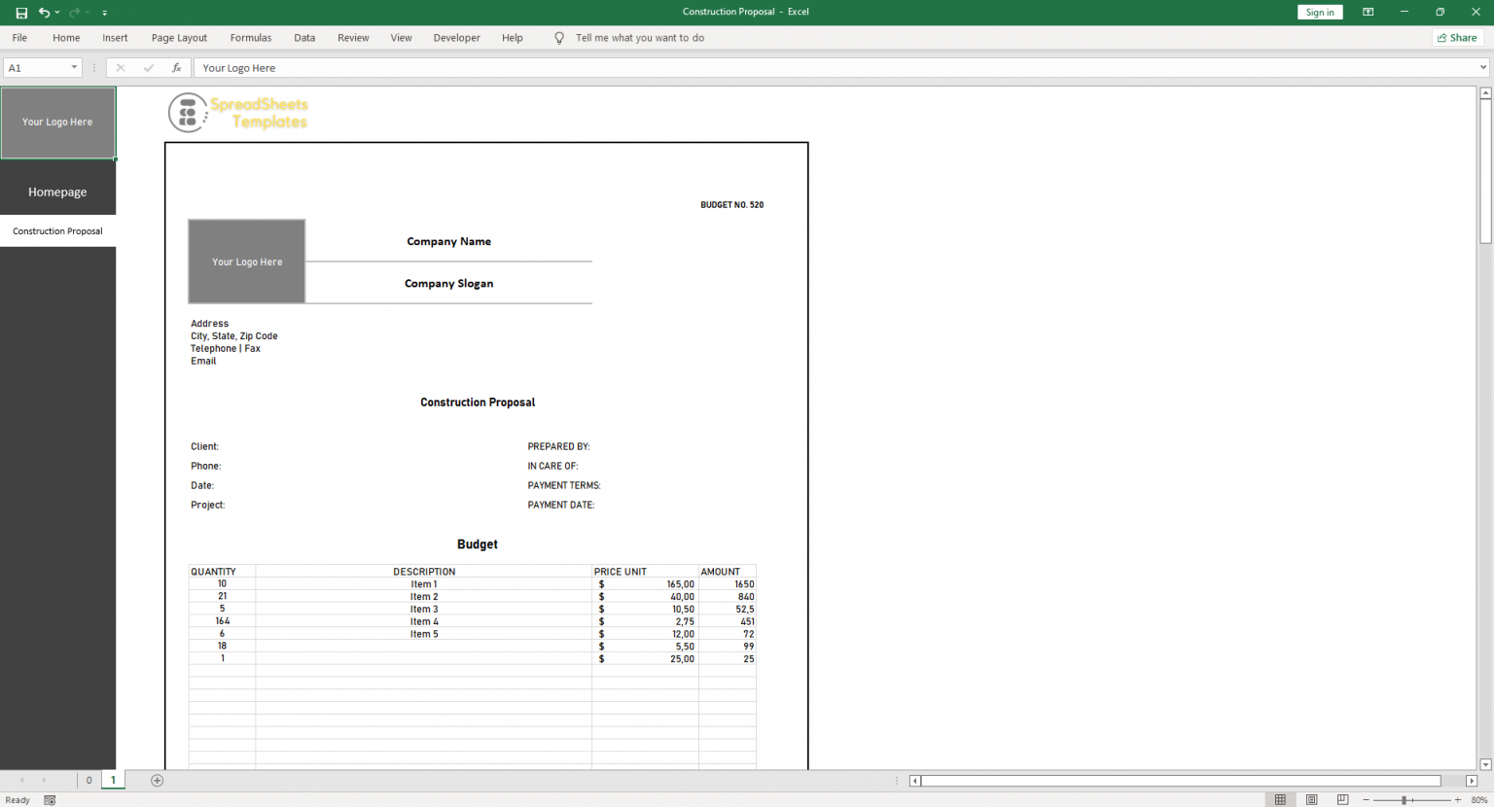Open the Developer ribbon tab
1494x807 pixels.
point(456,37)
